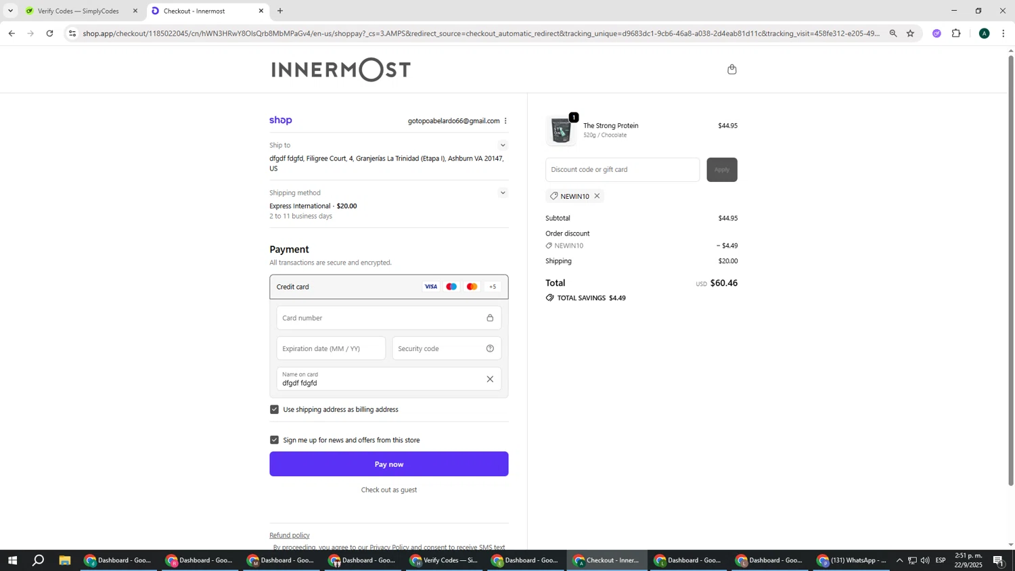Open the shopping bag cart icon
Image resolution: width=1015 pixels, height=571 pixels.
(x=731, y=69)
